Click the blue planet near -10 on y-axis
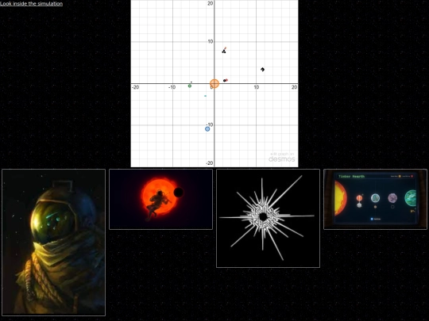 [x=207, y=129]
